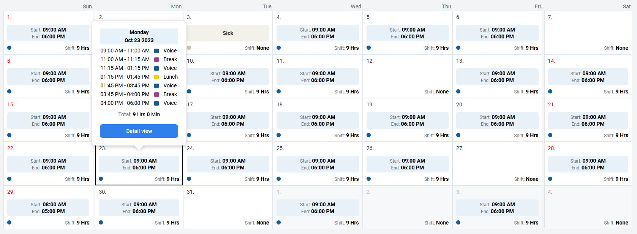This screenshot has width=637, height=234.
Task: Click the Monday Oct 23 2023 popup header
Action: click(x=139, y=36)
